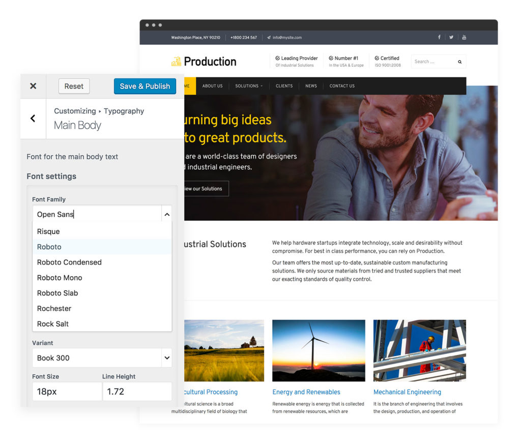Click the search magnifier icon
Screen dimensions: 521x444
[x=459, y=61]
